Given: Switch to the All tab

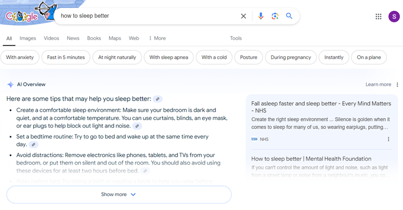Looking at the screenshot, I should [x=9, y=39].
